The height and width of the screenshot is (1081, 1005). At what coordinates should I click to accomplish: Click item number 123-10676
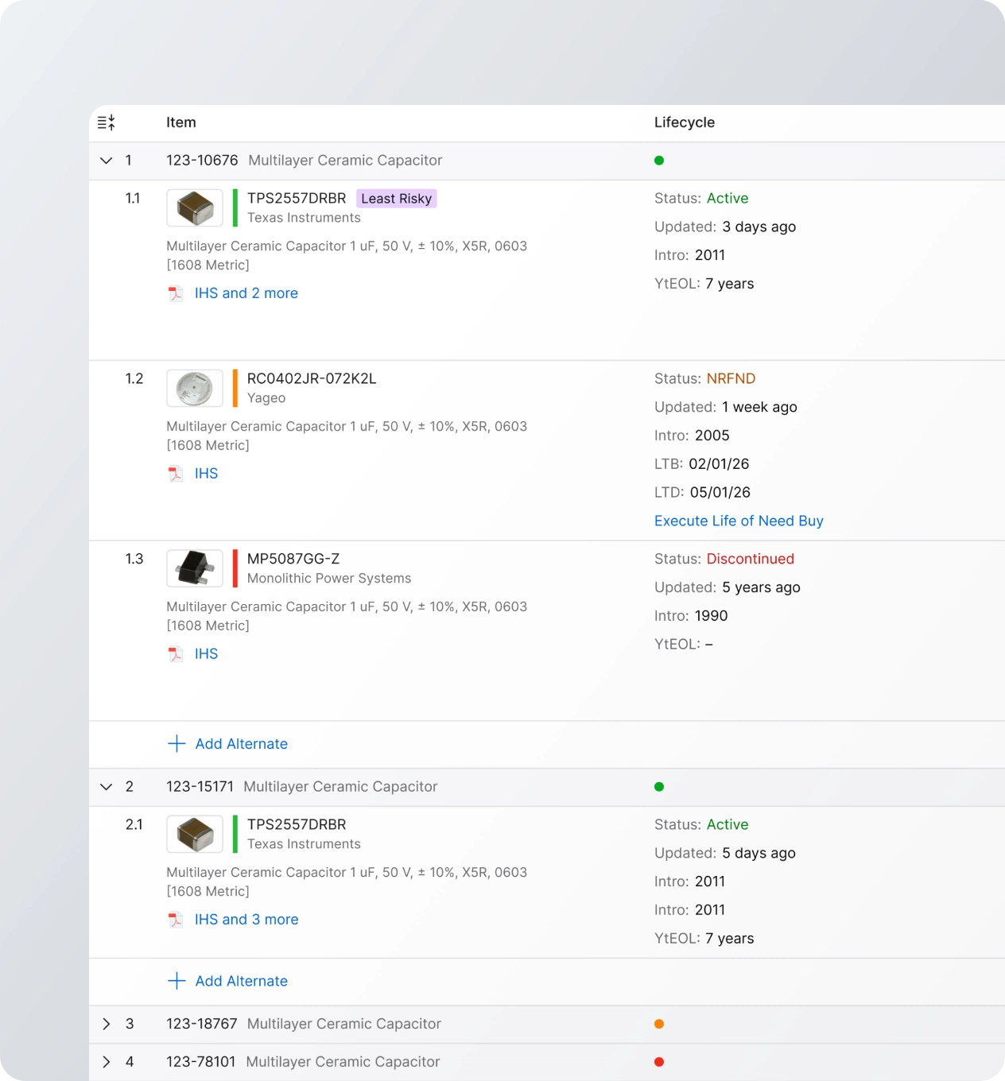tap(202, 161)
